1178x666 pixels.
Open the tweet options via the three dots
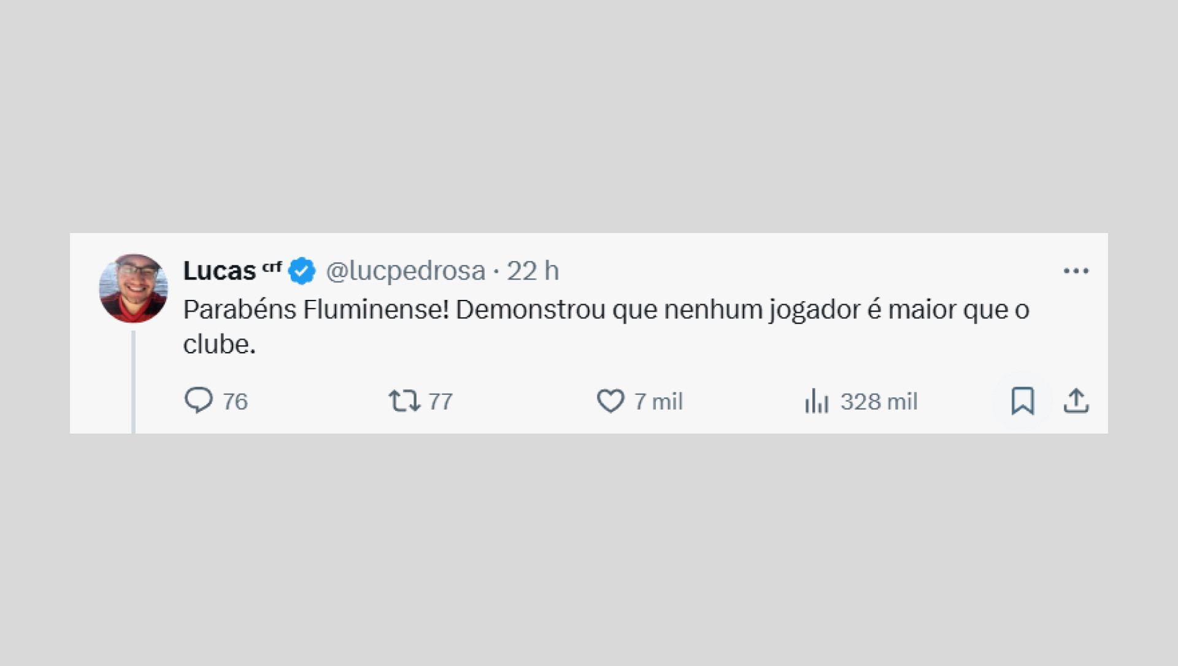1077,270
